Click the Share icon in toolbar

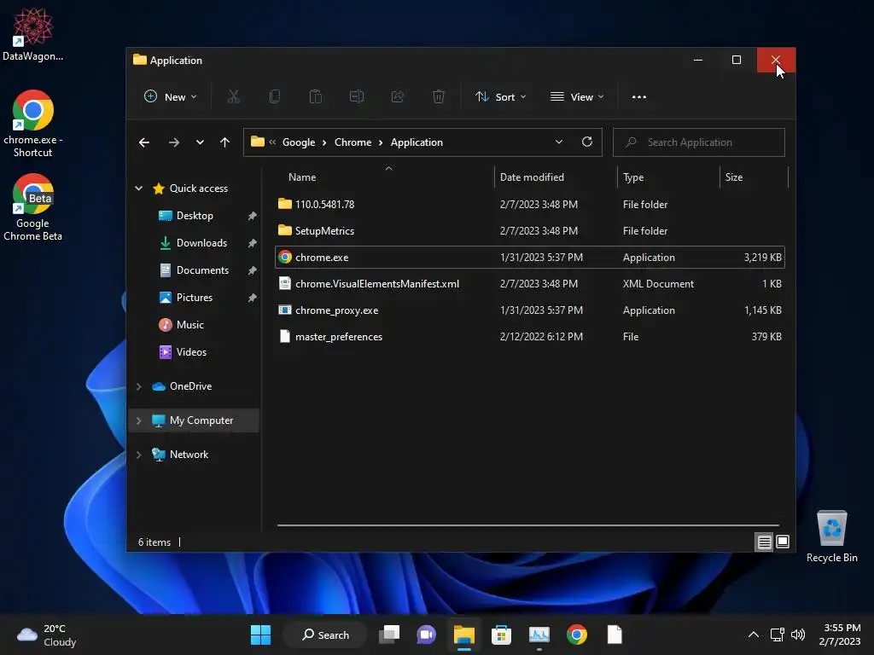click(x=398, y=97)
